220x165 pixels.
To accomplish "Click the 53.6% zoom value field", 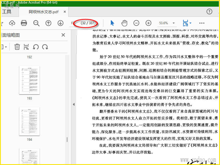I will tap(164, 23).
